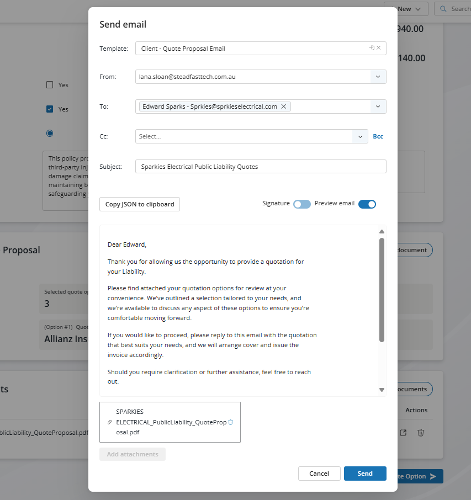
Task: Click the paperclip icon on the attachment
Action: coord(109,422)
